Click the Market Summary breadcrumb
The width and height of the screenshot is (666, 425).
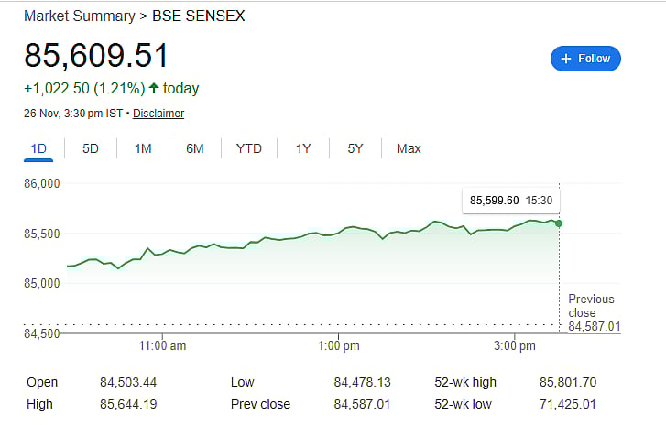[x=75, y=16]
